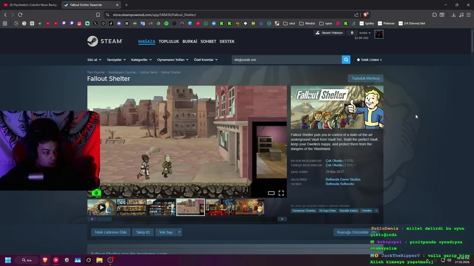Toggle theater mode on the video player
This screenshot has height=266, width=474.
point(271,193)
